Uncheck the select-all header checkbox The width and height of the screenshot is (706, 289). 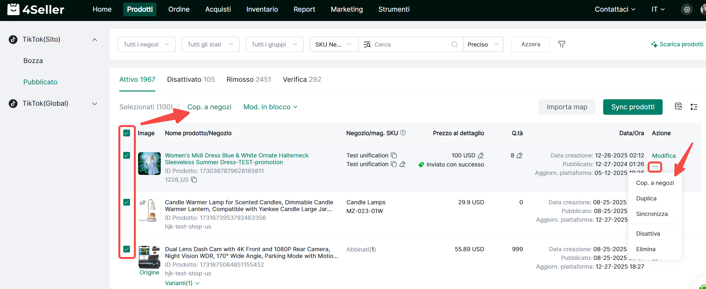pos(127,133)
